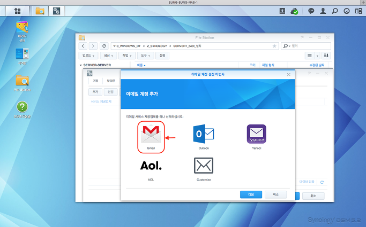Open File Station settings (설정) button
366x227 pixels.
[x=162, y=56]
